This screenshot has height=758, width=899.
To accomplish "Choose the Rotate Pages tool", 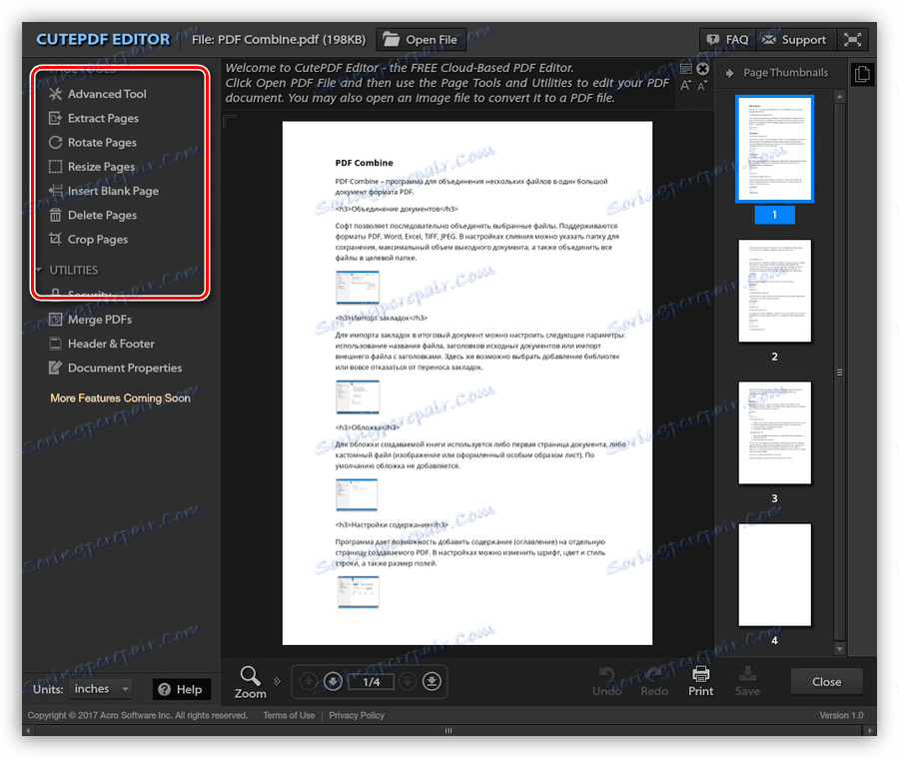I will point(93,142).
